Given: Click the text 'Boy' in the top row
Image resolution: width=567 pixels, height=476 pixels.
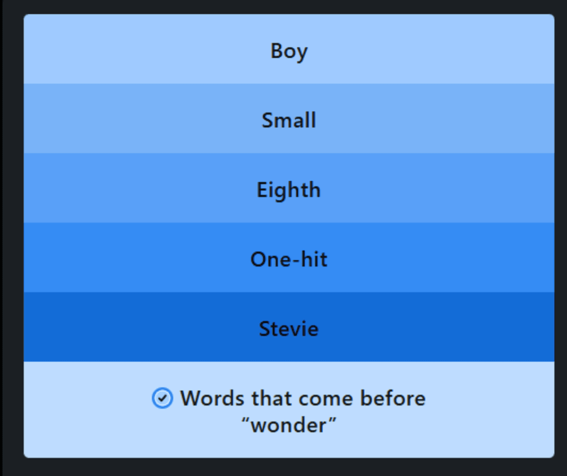Looking at the screenshot, I should point(289,51).
